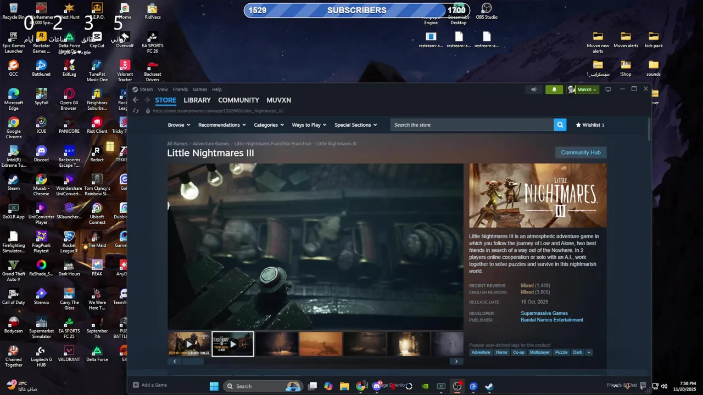Click the store page vertical scrollbar
This screenshot has width=703, height=395.
point(649,129)
